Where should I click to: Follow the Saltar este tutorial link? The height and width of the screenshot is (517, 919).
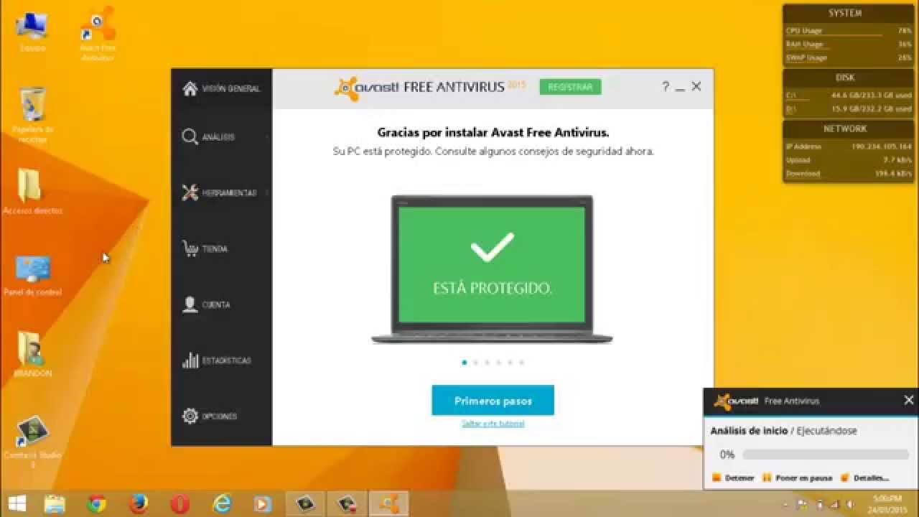[493, 424]
